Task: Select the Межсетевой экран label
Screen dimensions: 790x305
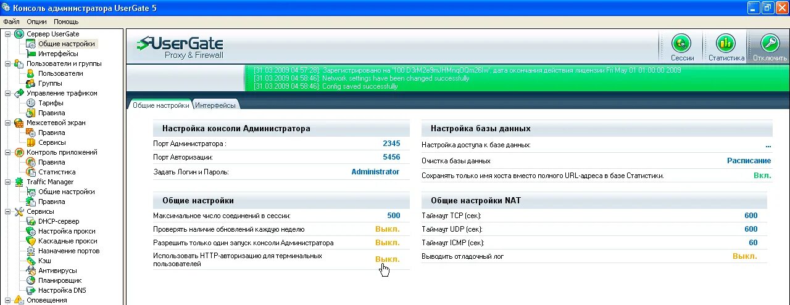Action: coord(56,123)
